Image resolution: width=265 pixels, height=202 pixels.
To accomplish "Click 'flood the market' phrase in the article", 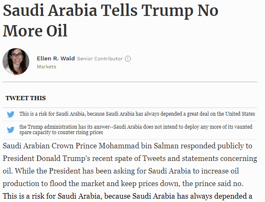I will click(77, 184).
